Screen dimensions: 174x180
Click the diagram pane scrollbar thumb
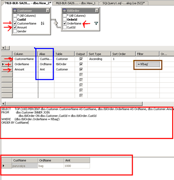coord(8,48)
